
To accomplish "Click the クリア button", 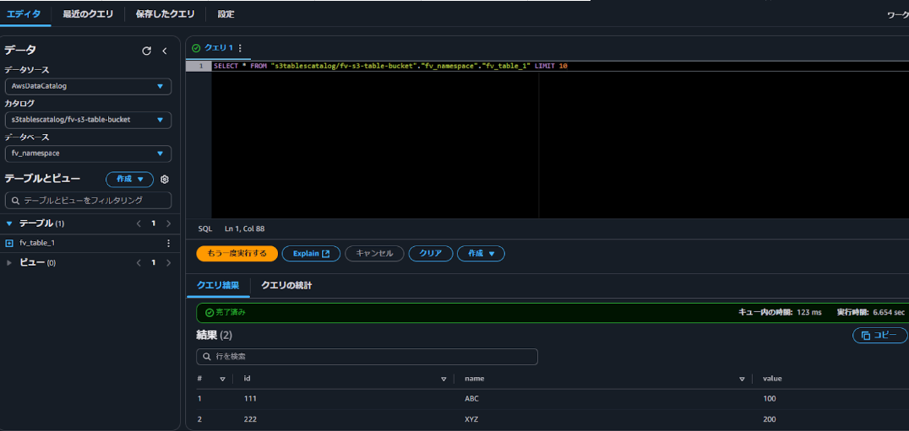I will point(431,253).
